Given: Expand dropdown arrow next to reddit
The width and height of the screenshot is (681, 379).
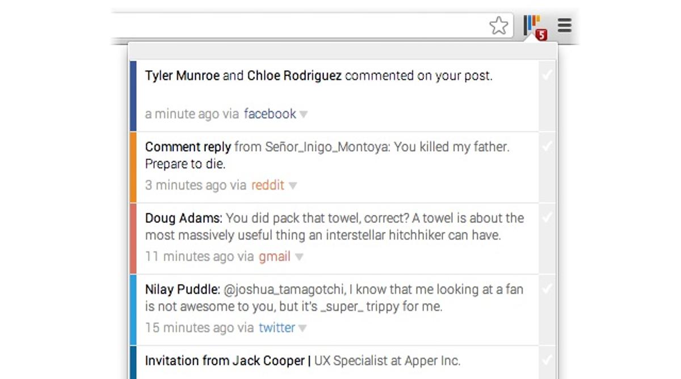Looking at the screenshot, I should (x=292, y=186).
